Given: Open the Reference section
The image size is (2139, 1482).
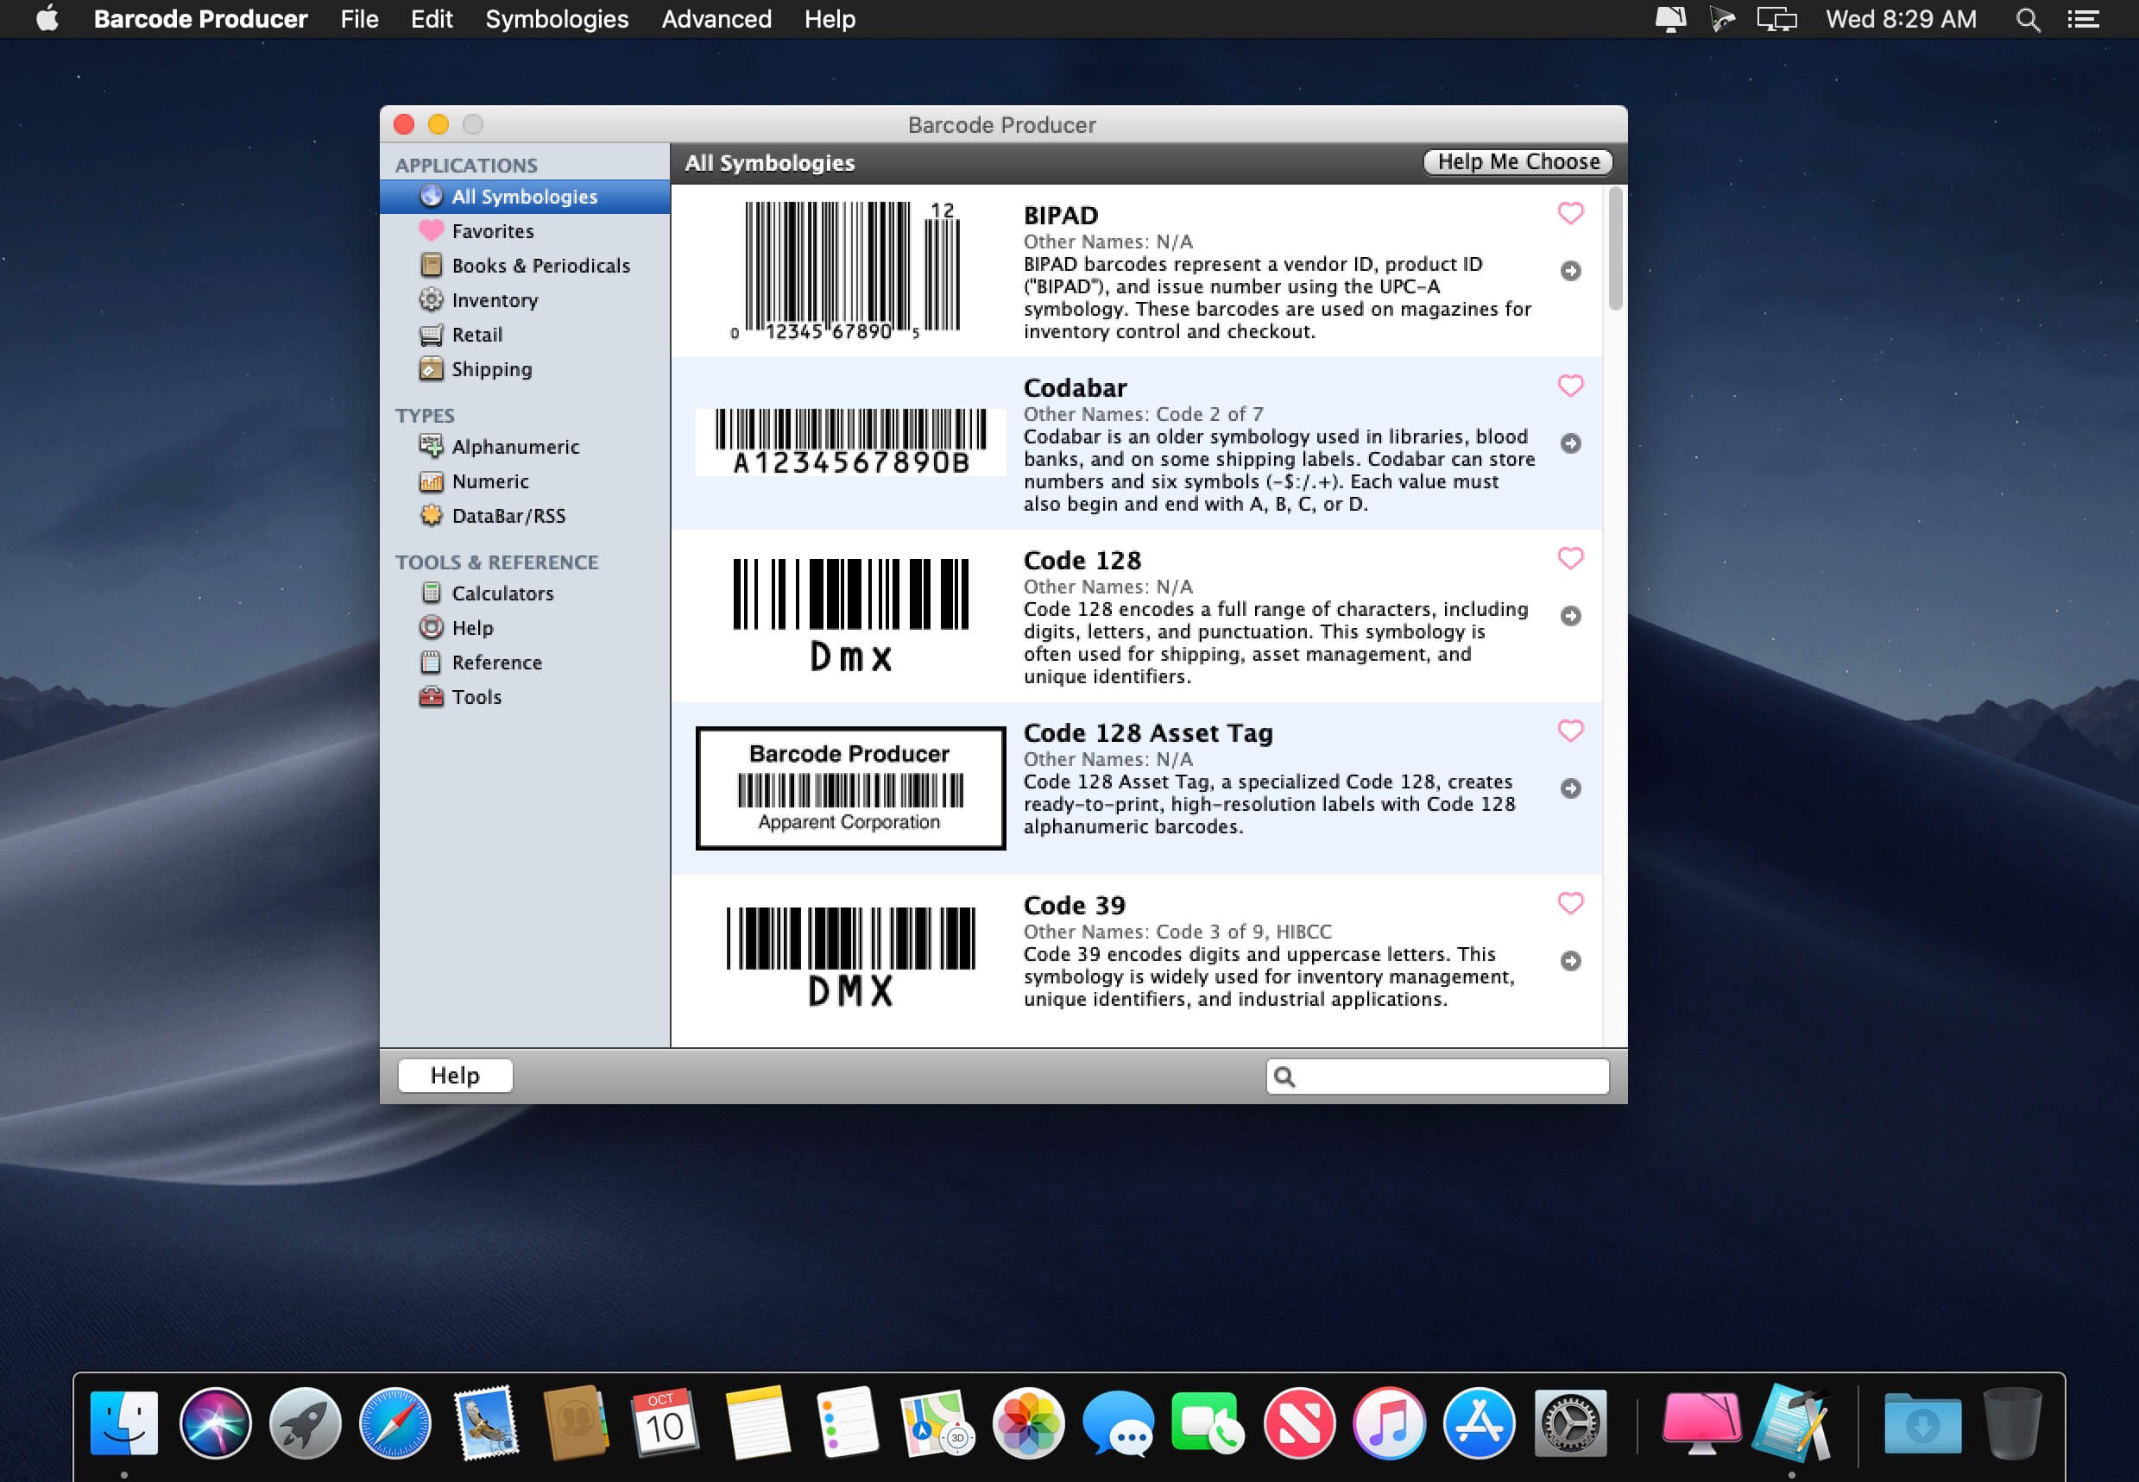Looking at the screenshot, I should tap(496, 663).
